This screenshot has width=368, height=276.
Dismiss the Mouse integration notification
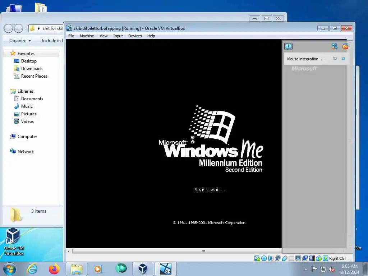[343, 59]
